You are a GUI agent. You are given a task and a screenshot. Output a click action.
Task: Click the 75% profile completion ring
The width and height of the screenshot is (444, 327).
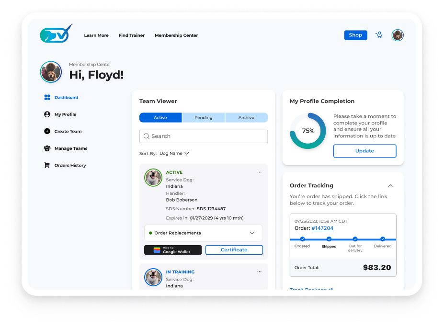(x=308, y=131)
